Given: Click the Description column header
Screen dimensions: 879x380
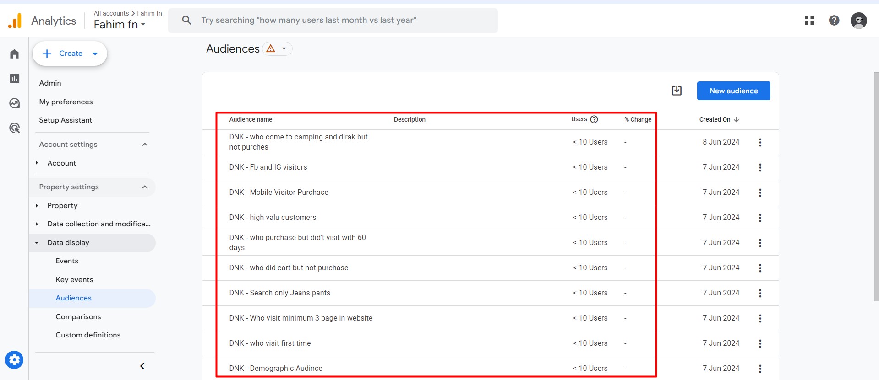Looking at the screenshot, I should [x=409, y=119].
